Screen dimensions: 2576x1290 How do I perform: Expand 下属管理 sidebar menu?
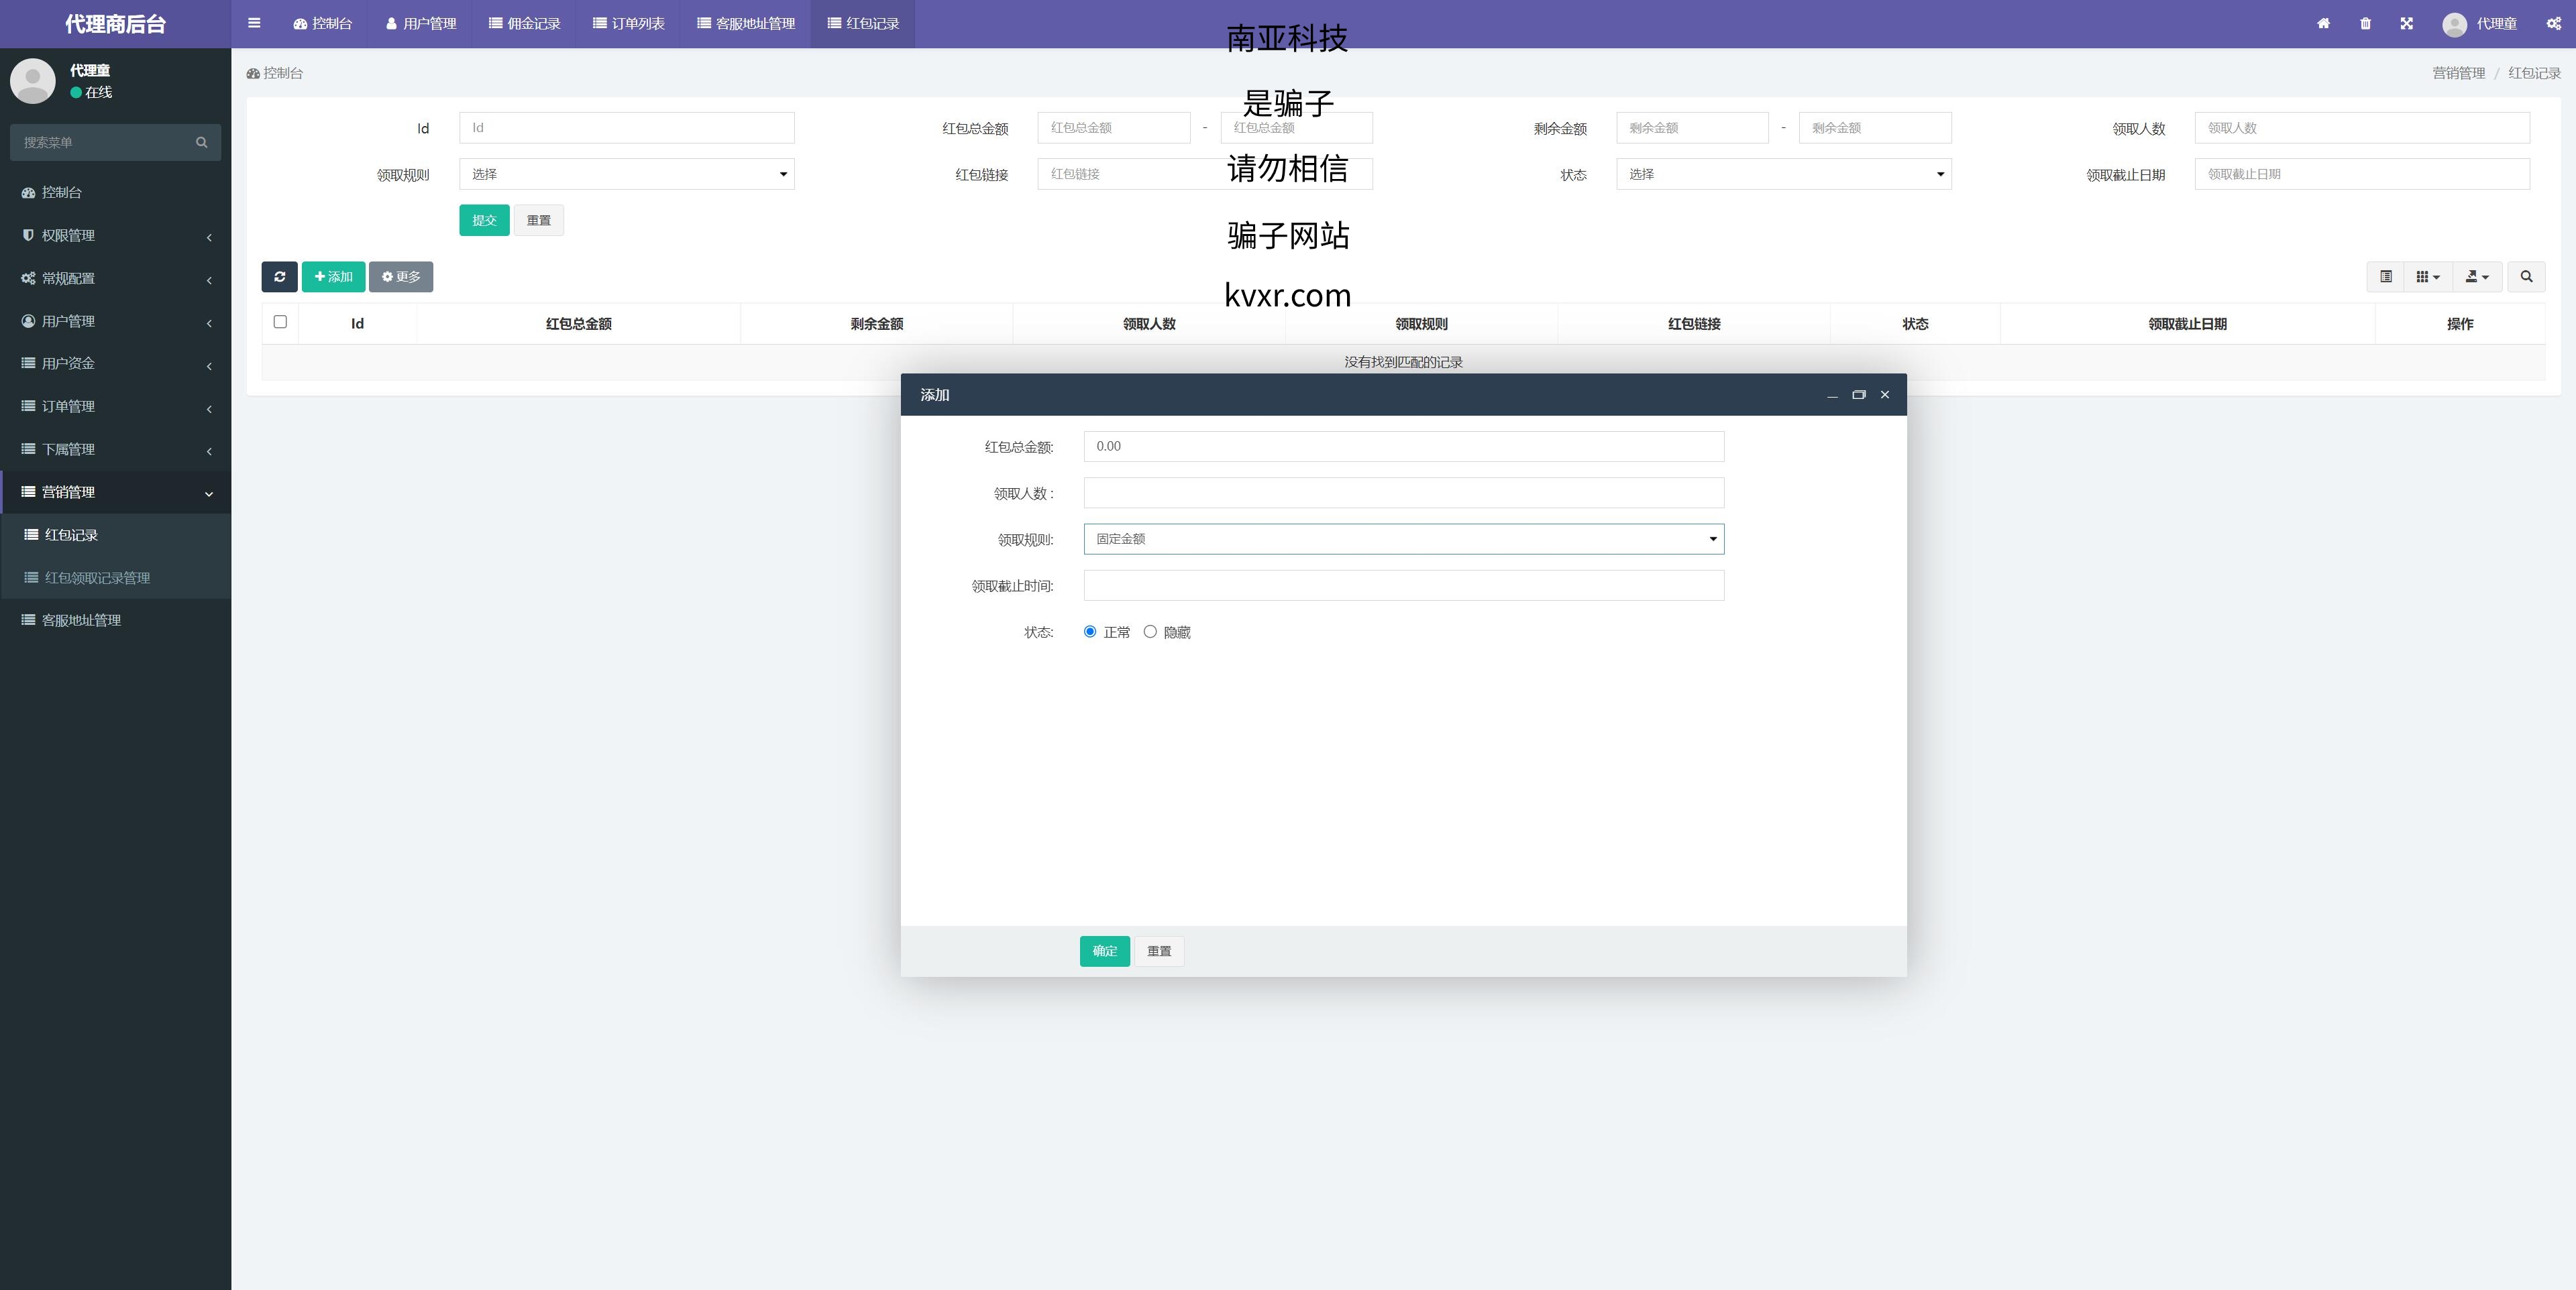point(115,450)
